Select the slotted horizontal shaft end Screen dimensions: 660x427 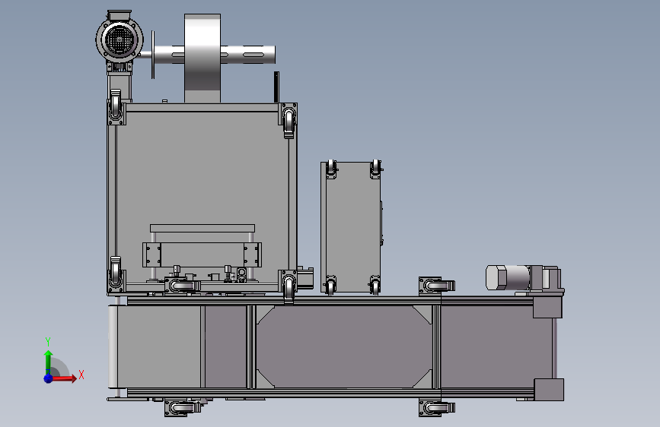pyautogui.click(x=248, y=55)
